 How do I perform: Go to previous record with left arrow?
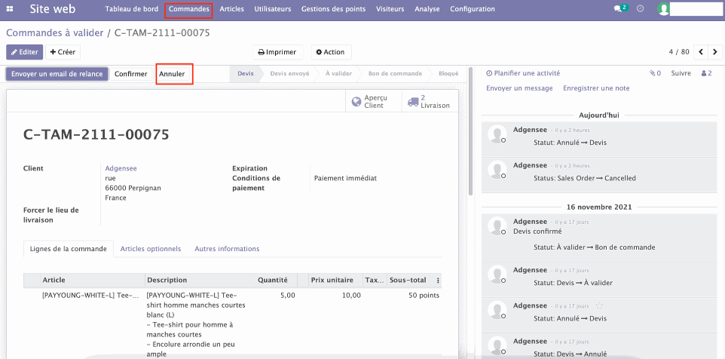(701, 52)
